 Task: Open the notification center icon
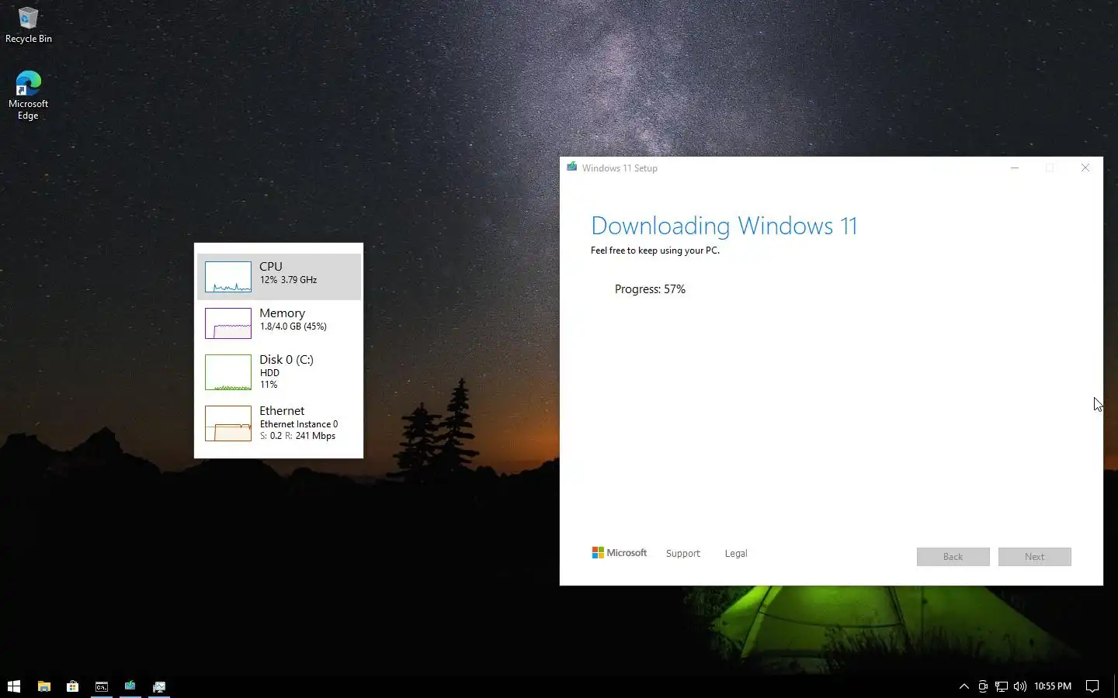1092,686
